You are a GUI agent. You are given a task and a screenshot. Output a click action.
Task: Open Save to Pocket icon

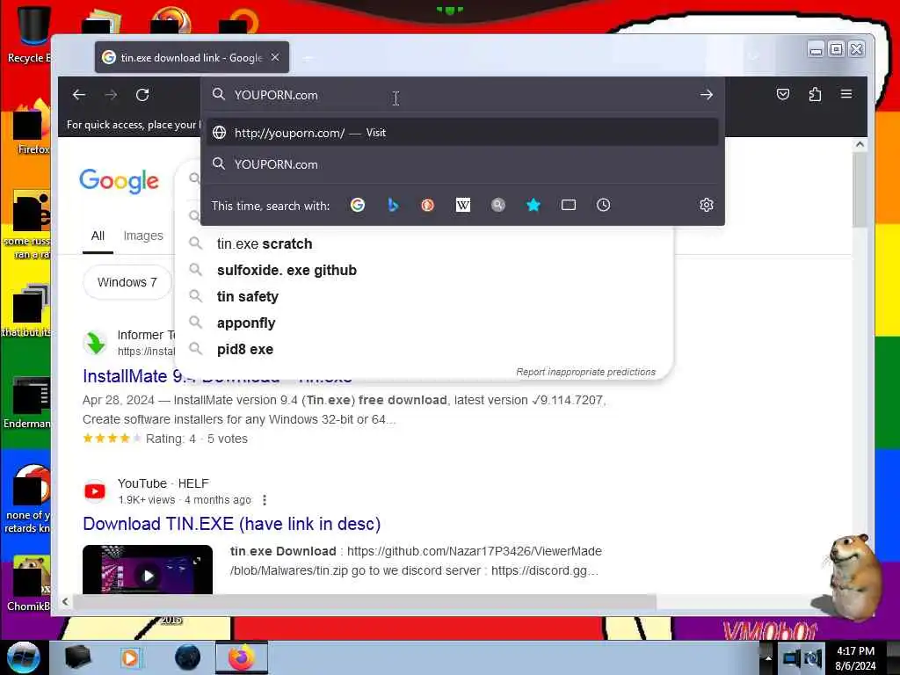[x=783, y=94]
